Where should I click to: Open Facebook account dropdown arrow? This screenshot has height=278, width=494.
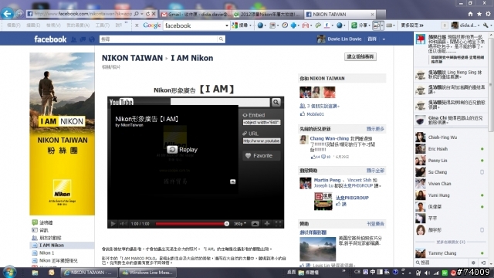(x=384, y=39)
